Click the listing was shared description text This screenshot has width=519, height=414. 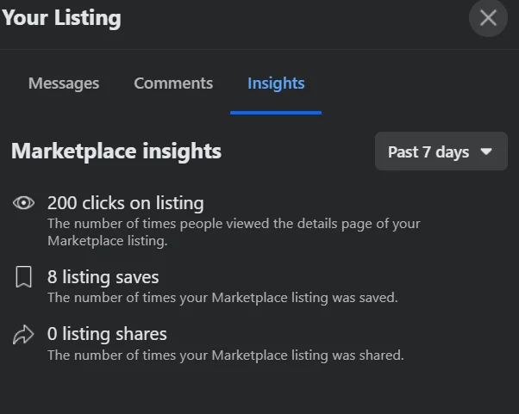(225, 355)
